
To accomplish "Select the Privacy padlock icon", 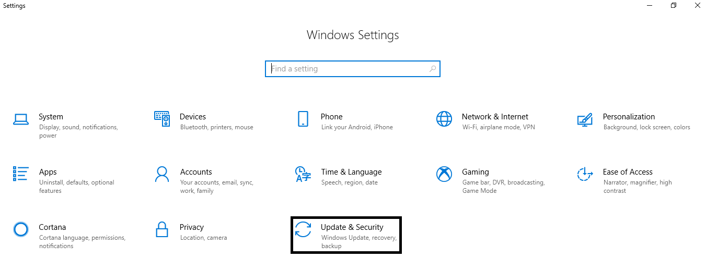I will 162,229.
